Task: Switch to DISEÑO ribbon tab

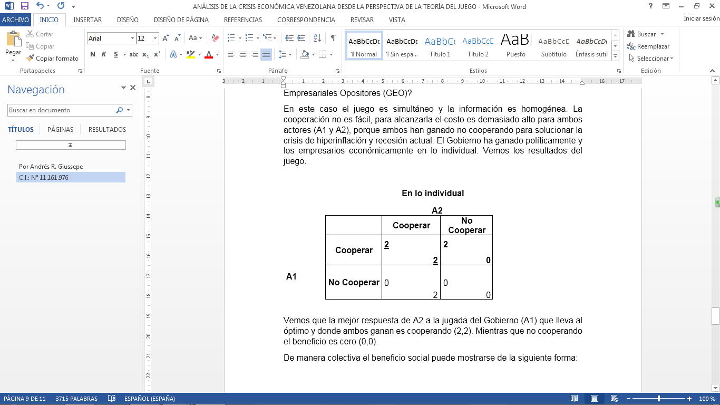Action: [128, 20]
